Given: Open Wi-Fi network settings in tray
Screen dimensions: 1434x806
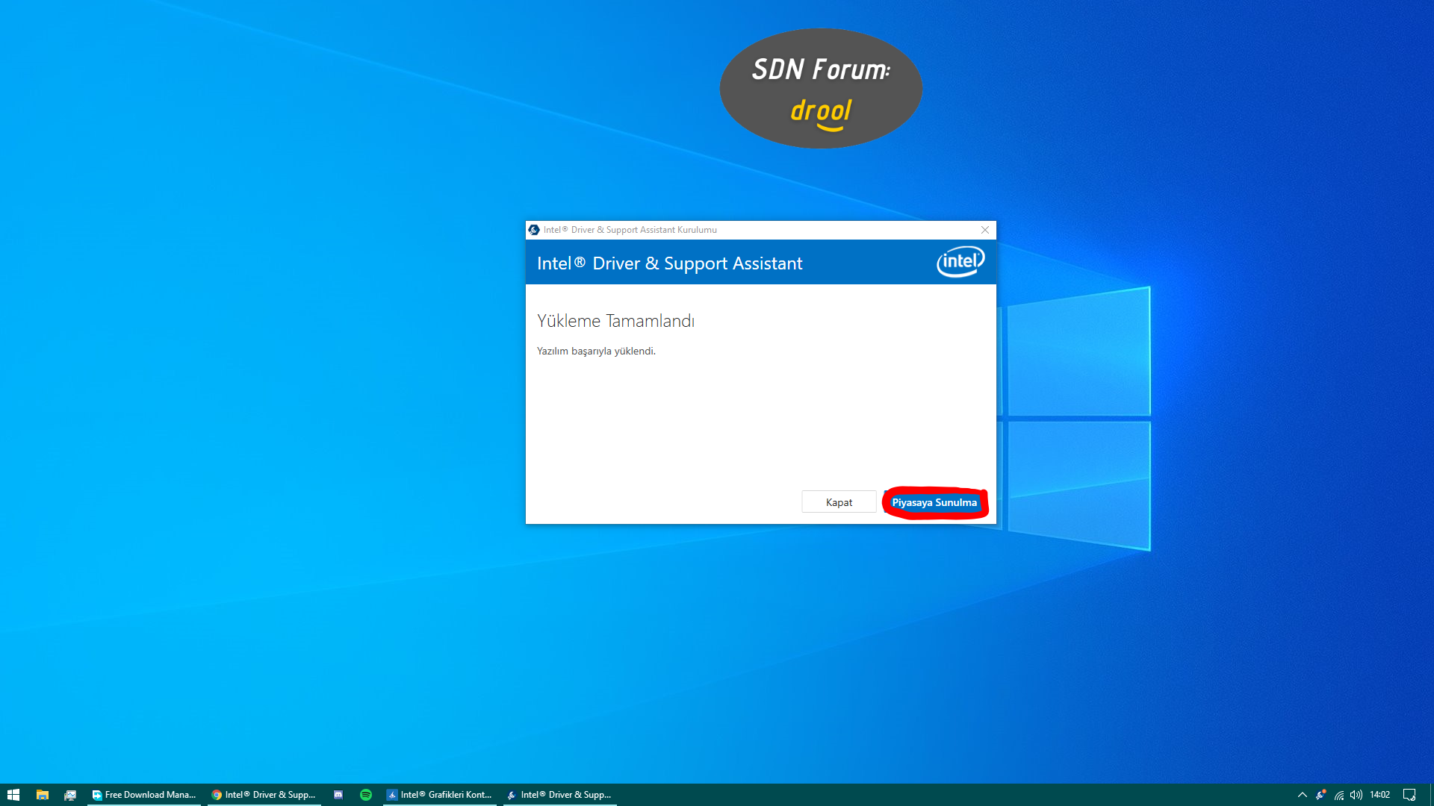Looking at the screenshot, I should pos(1339,795).
